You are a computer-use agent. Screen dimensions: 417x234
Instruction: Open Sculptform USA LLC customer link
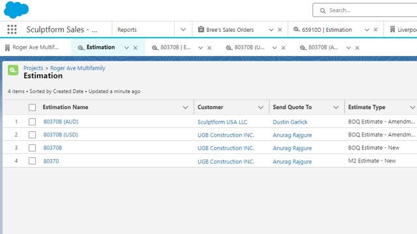(222, 122)
